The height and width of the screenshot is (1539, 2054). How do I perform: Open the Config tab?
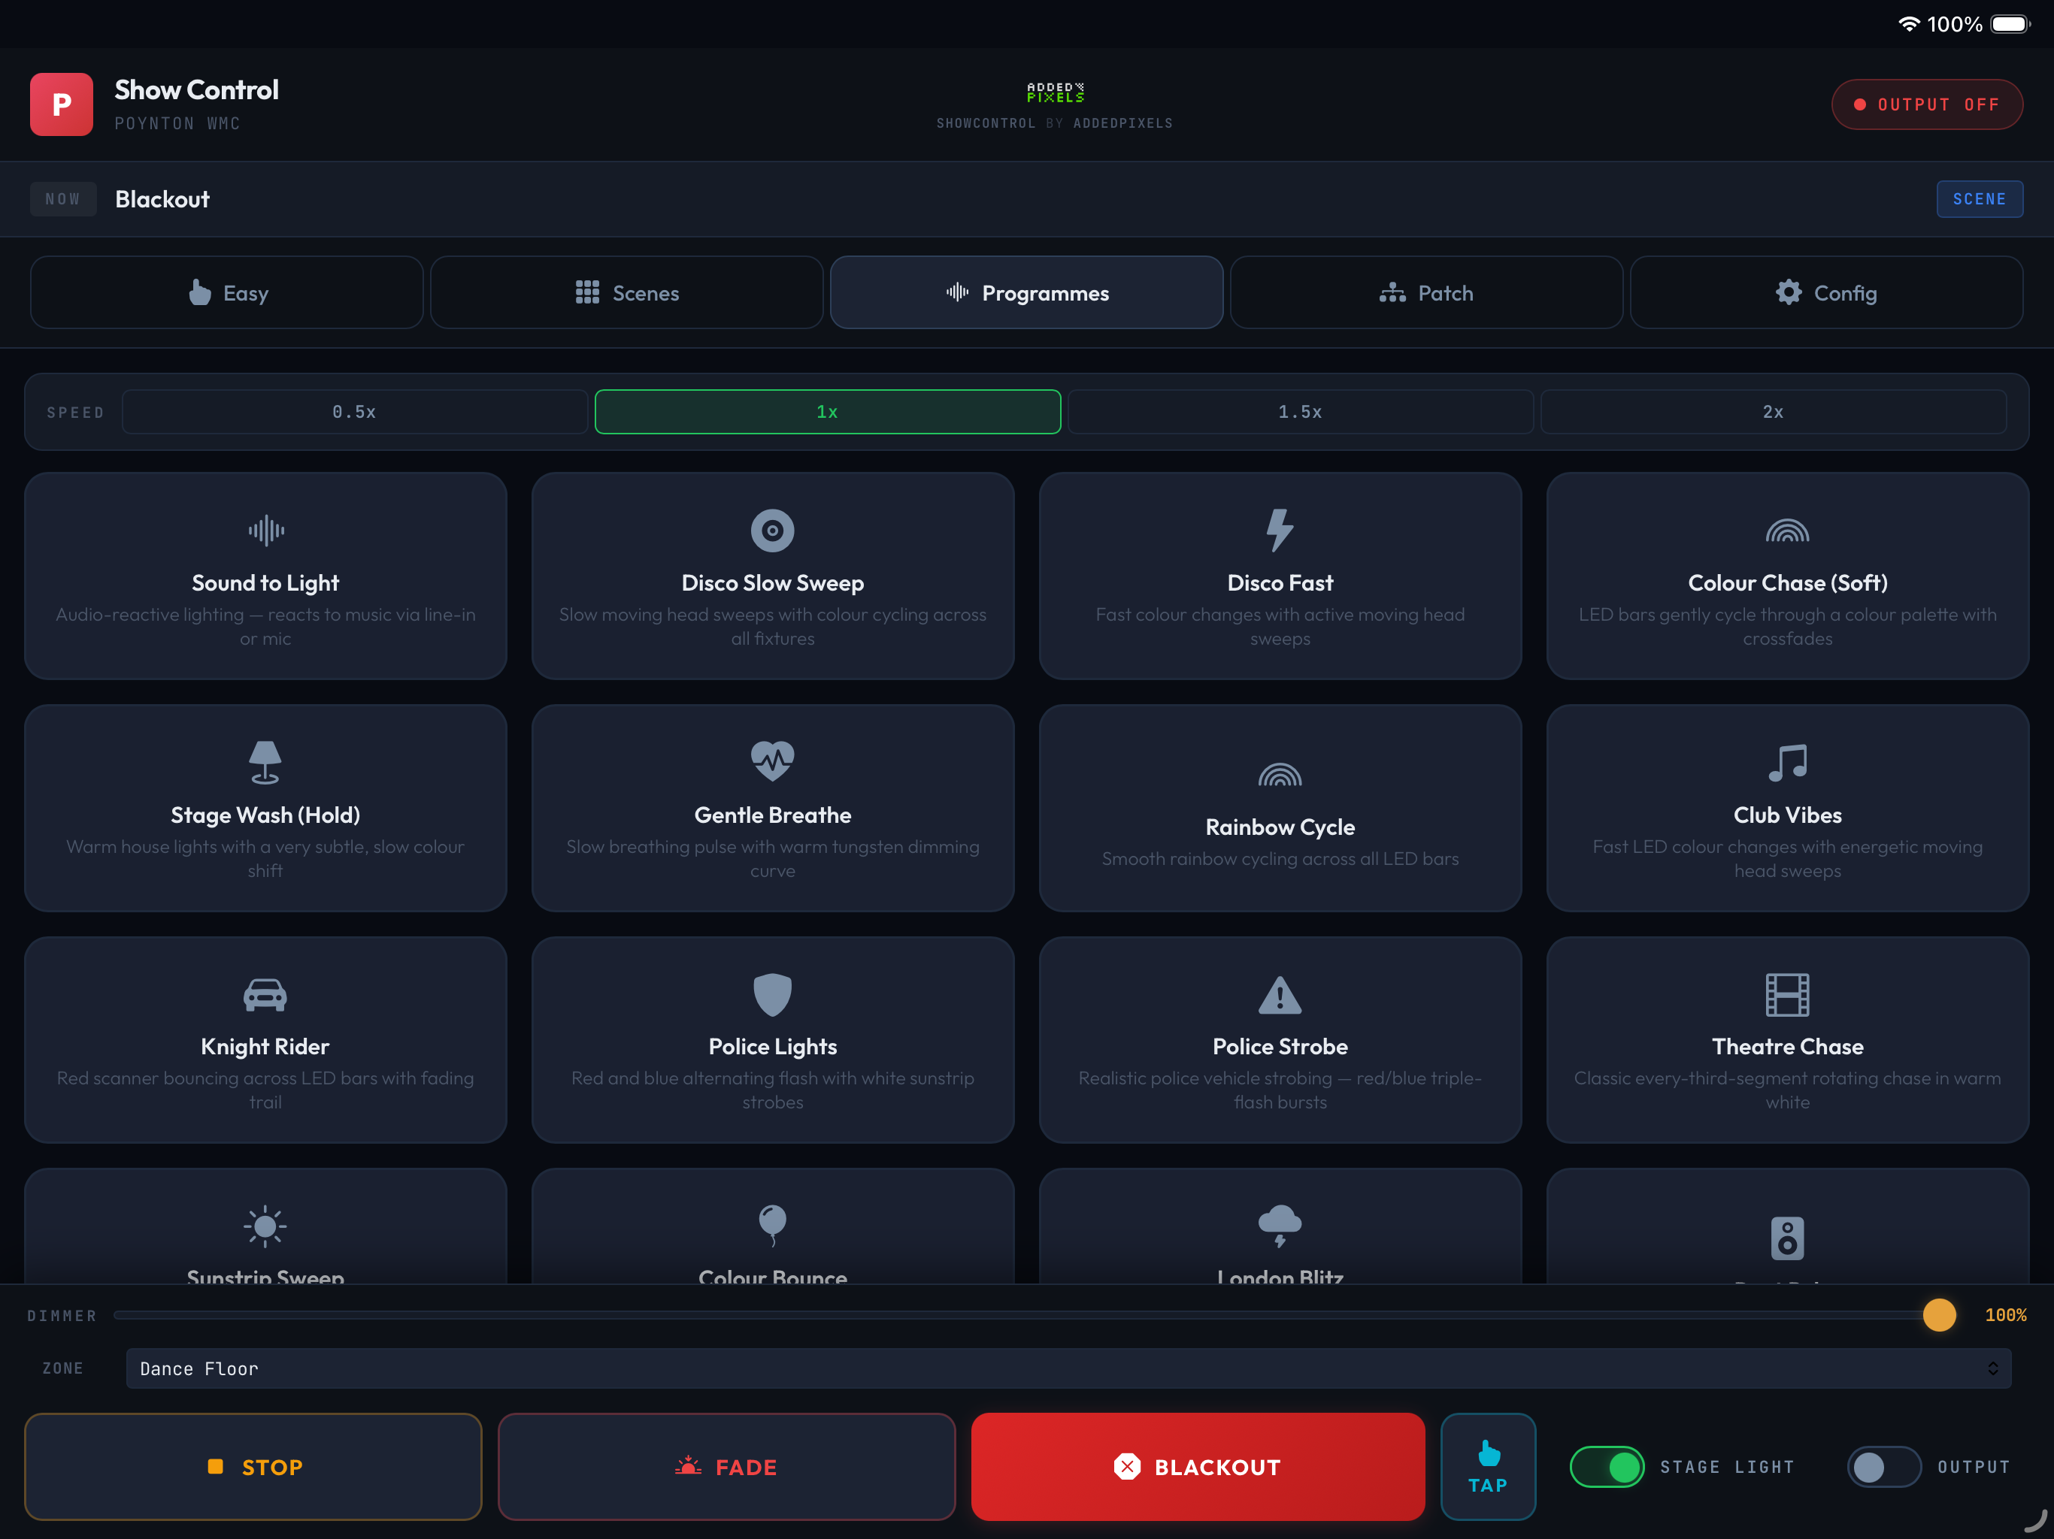[x=1825, y=292]
